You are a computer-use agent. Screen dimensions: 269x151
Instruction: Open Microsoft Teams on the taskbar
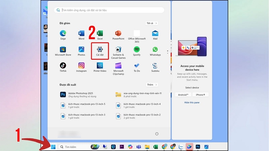[139, 147]
